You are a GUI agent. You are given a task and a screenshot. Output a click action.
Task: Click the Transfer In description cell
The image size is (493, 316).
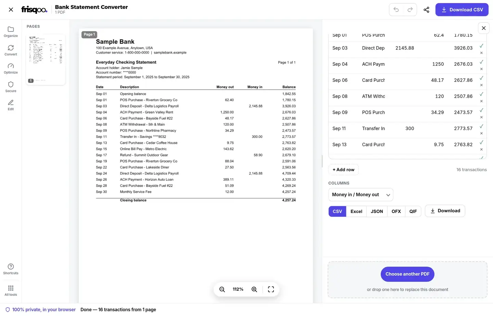click(x=374, y=128)
